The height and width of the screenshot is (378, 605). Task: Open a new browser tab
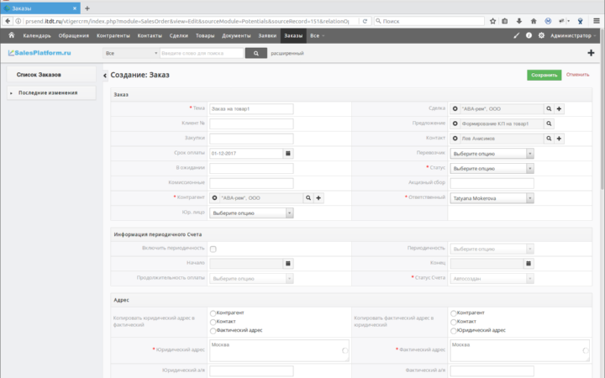click(x=87, y=8)
